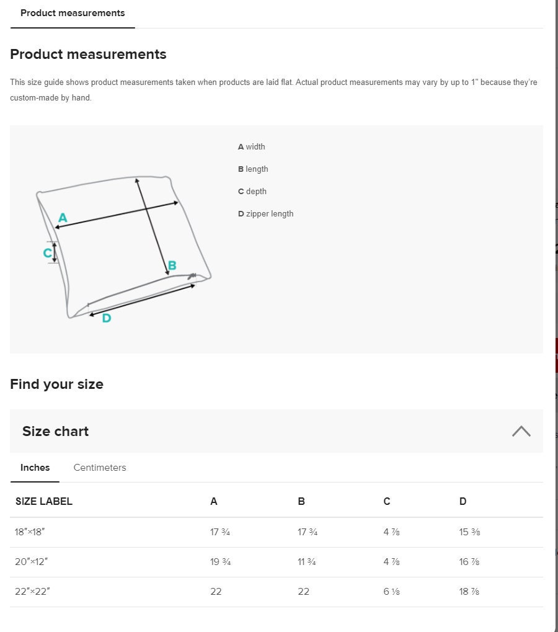Switch to the Centimeters tab
The width and height of the screenshot is (558, 632).
100,468
